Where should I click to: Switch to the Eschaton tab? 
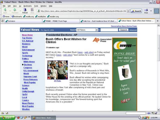coord(23,21)
